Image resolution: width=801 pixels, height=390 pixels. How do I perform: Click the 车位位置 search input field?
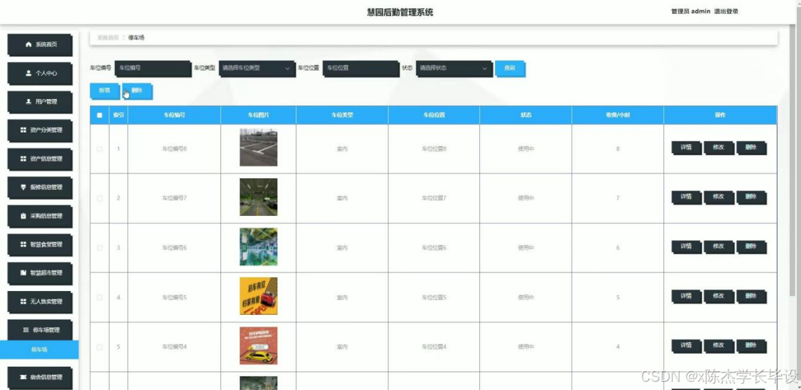361,68
